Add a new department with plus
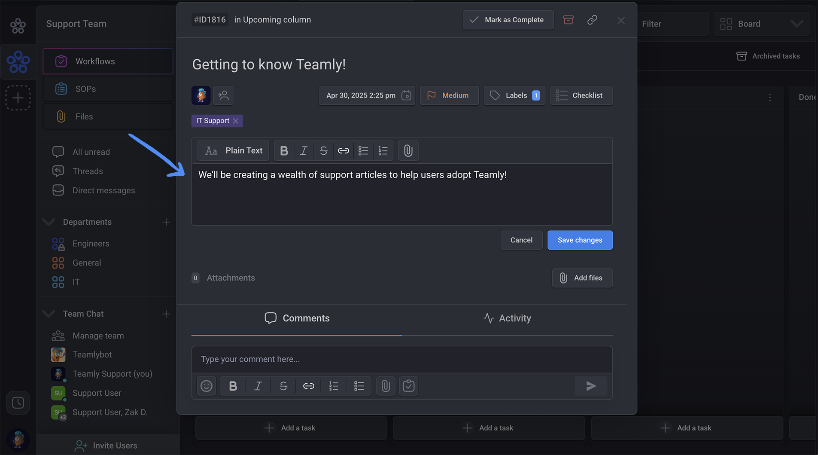818x455 pixels. pos(166,222)
